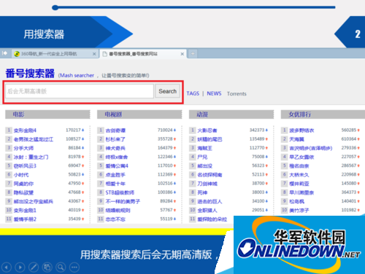Image resolution: width=365 pixels, height=274 pixels.
Task: Open movie entry 小时代
Action: click(21, 175)
